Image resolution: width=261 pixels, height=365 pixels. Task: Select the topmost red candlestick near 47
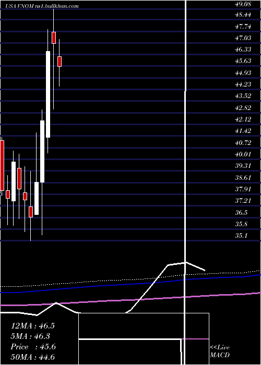(x=54, y=38)
